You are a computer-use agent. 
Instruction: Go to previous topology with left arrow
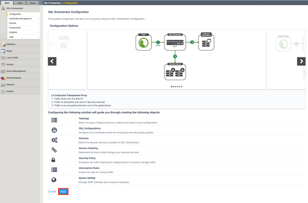point(52,61)
